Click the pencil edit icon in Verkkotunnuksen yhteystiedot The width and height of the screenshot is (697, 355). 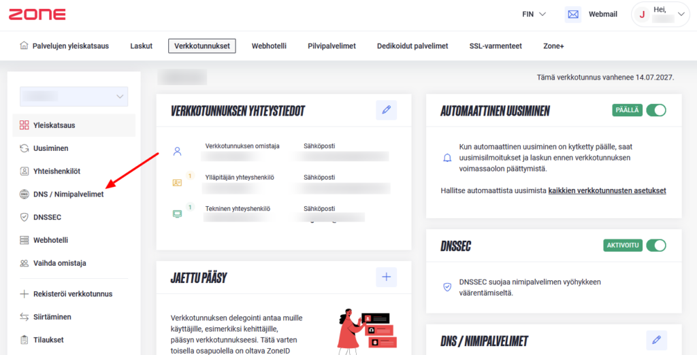(x=386, y=110)
